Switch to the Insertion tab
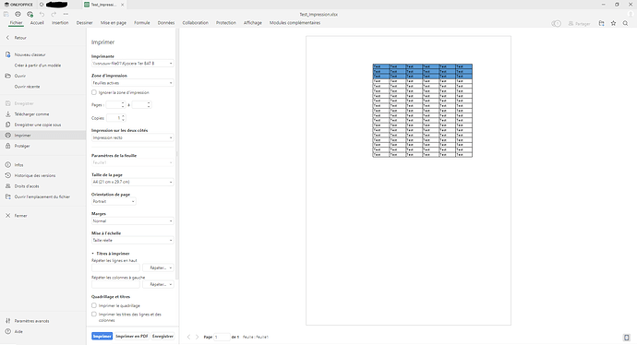Image resolution: width=637 pixels, height=345 pixels. pos(60,23)
